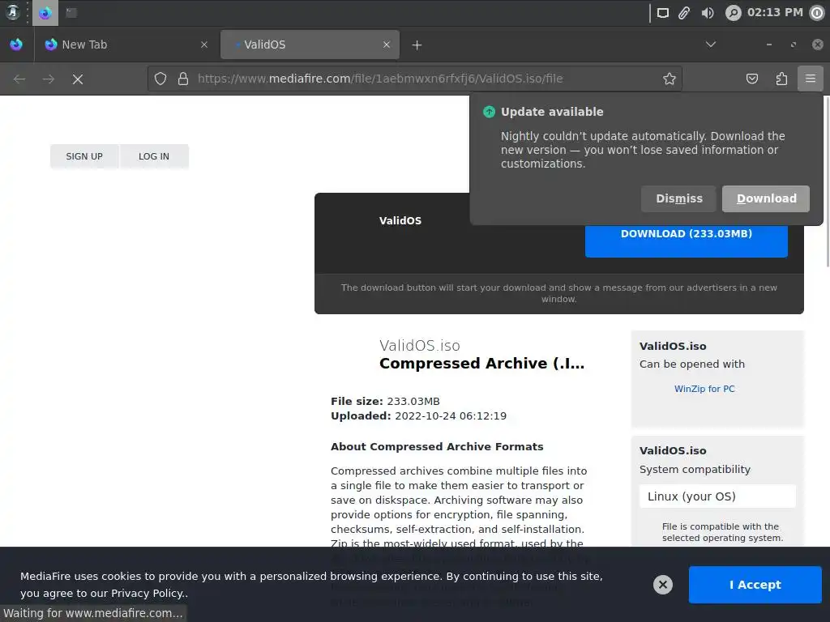Dismiss the update notification

click(678, 198)
